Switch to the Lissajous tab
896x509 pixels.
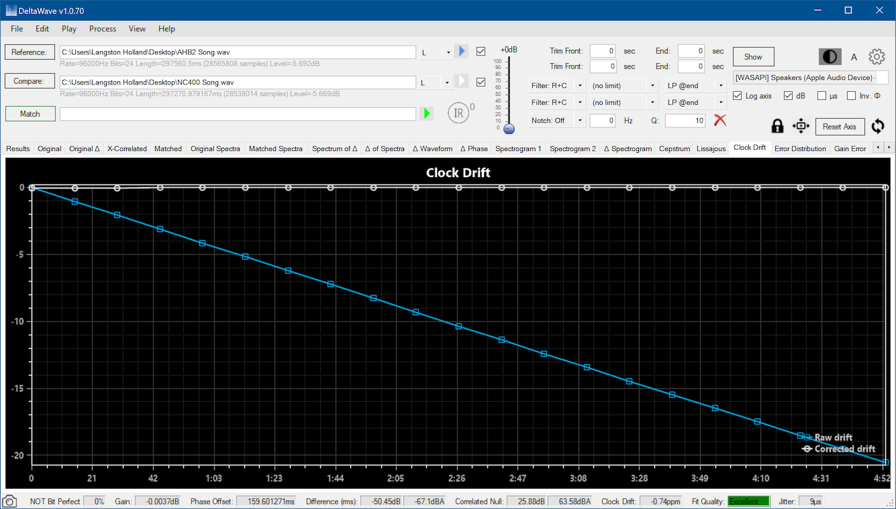pos(711,149)
